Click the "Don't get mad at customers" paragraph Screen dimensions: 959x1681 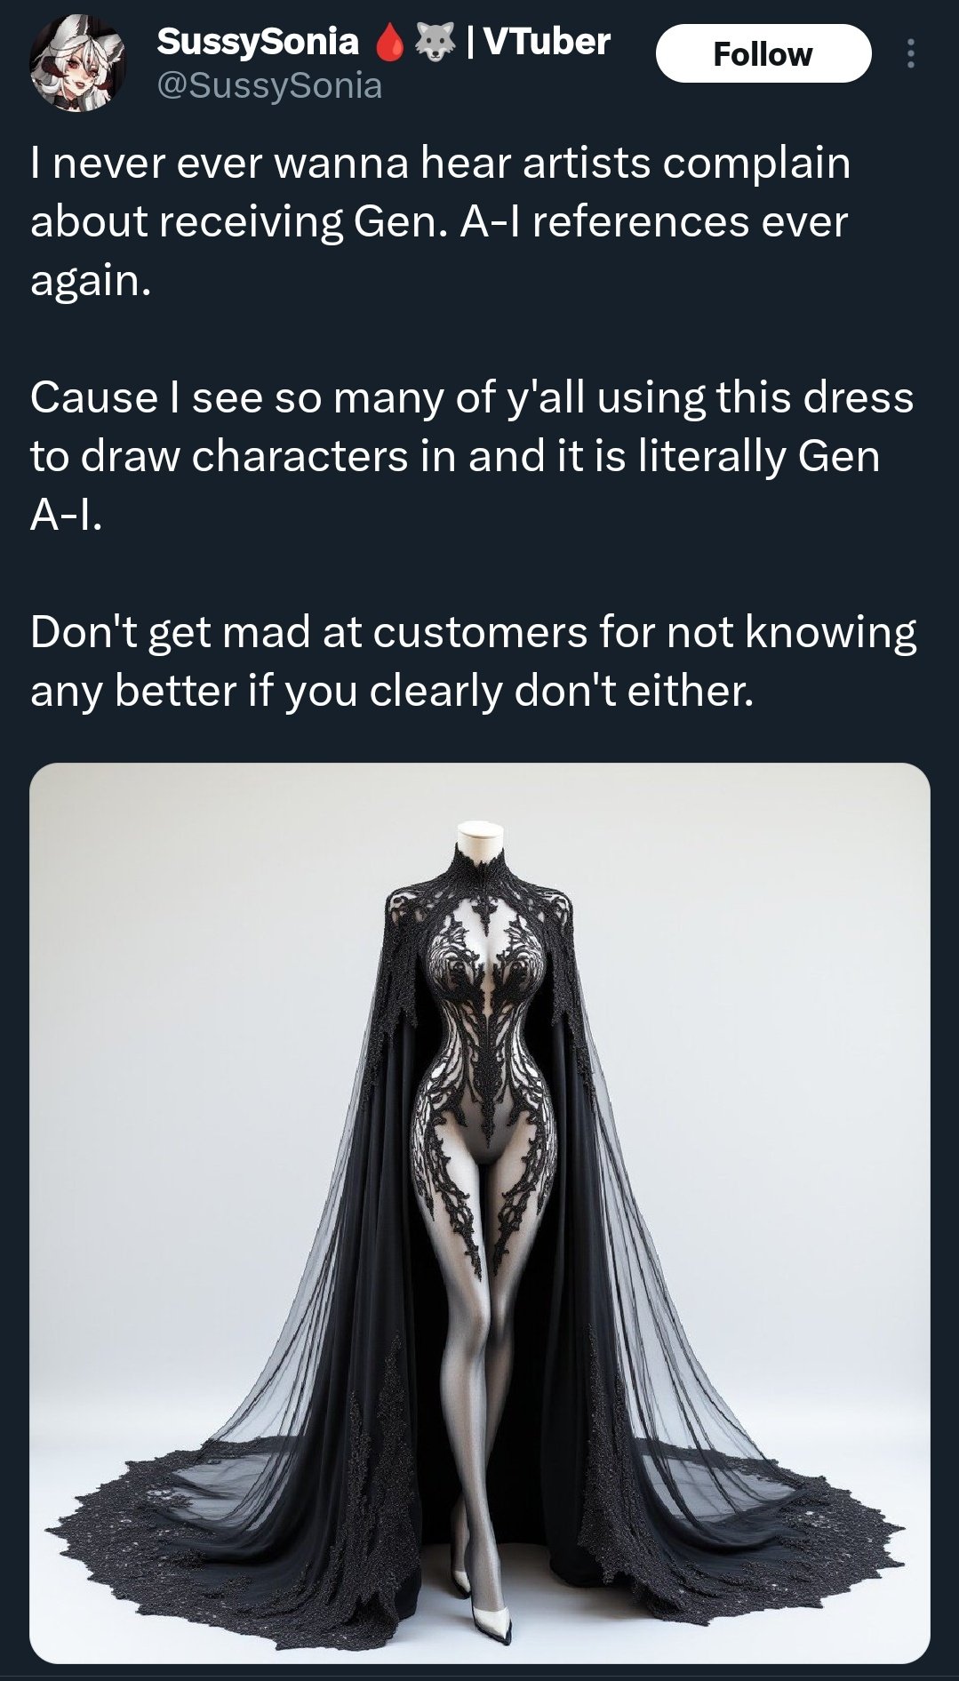[473, 661]
